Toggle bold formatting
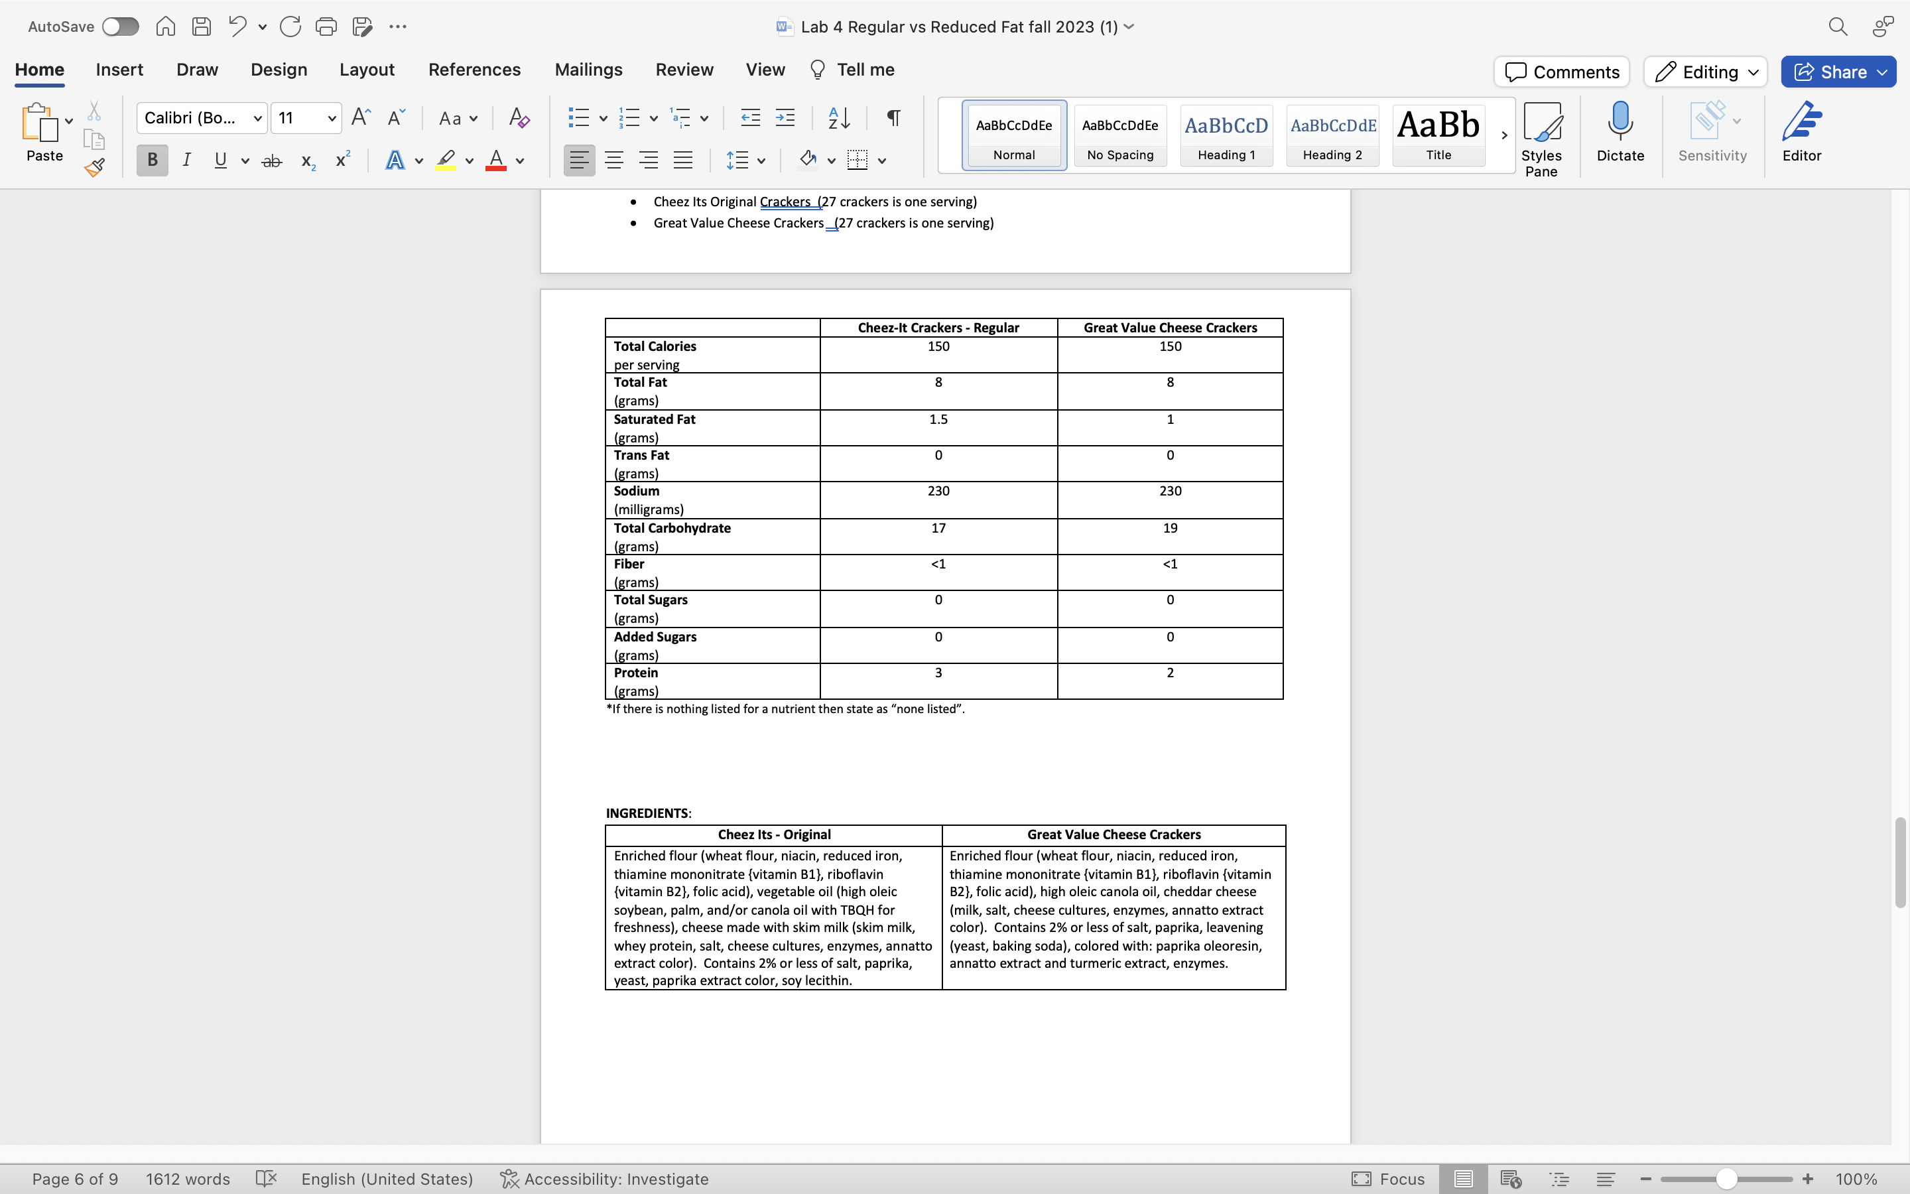 (151, 159)
